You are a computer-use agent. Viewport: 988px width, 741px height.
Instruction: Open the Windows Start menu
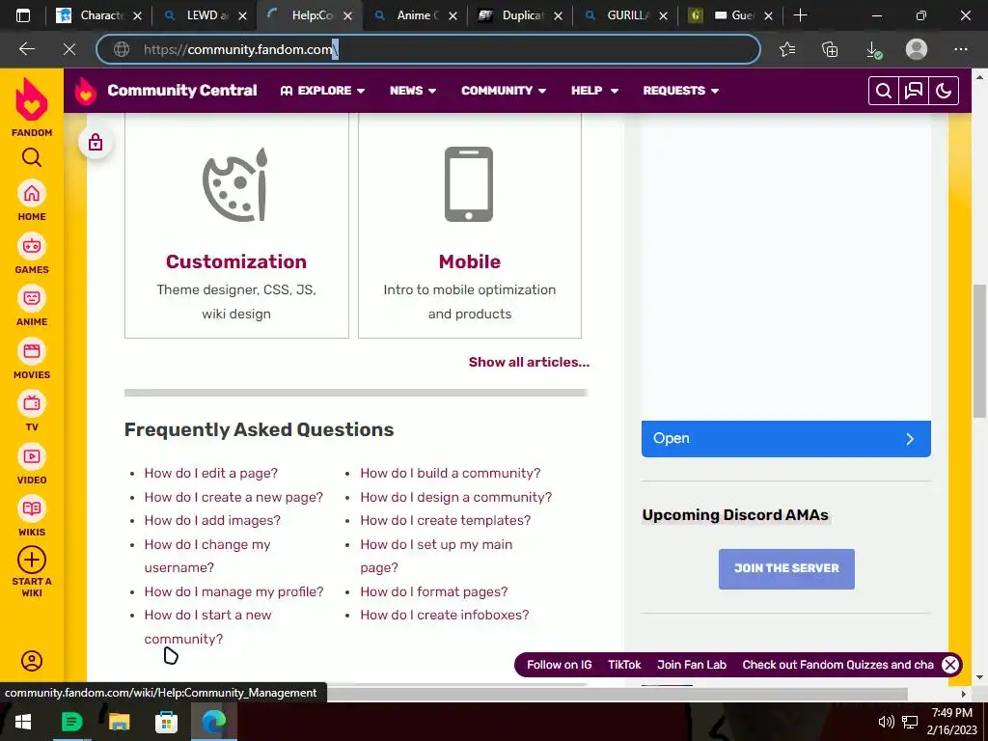coord(23,722)
